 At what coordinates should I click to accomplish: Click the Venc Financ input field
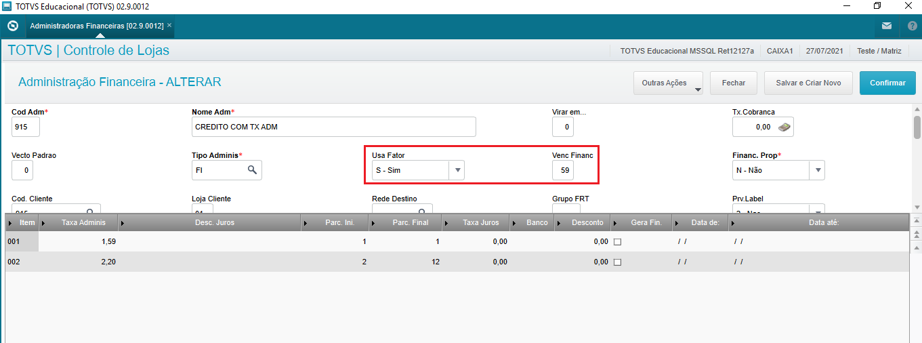tap(563, 170)
